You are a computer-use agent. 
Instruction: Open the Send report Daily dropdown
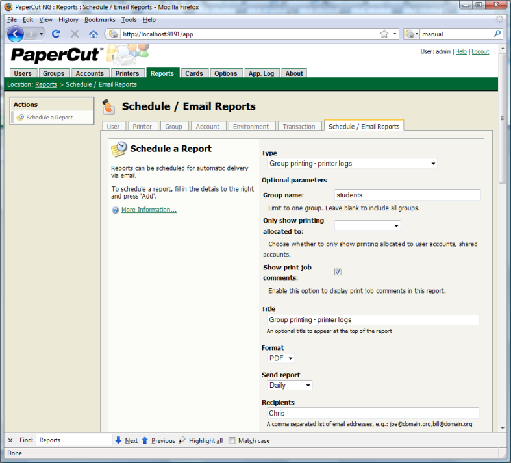(x=290, y=385)
